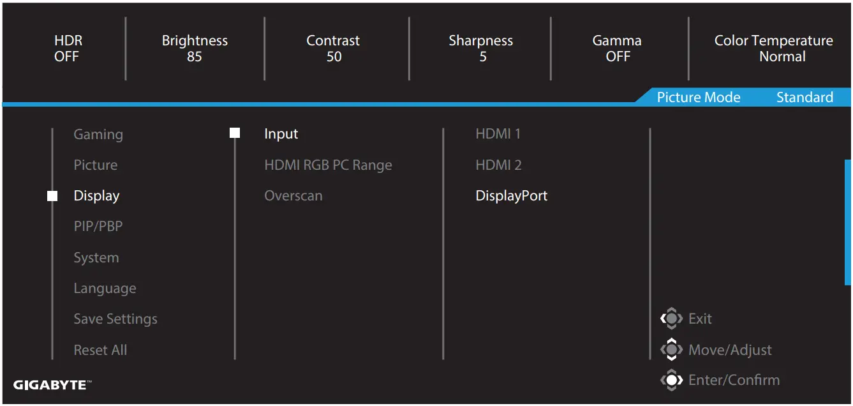The height and width of the screenshot is (406, 853).
Task: Toggle HDR off setting
Action: pyautogui.click(x=68, y=48)
